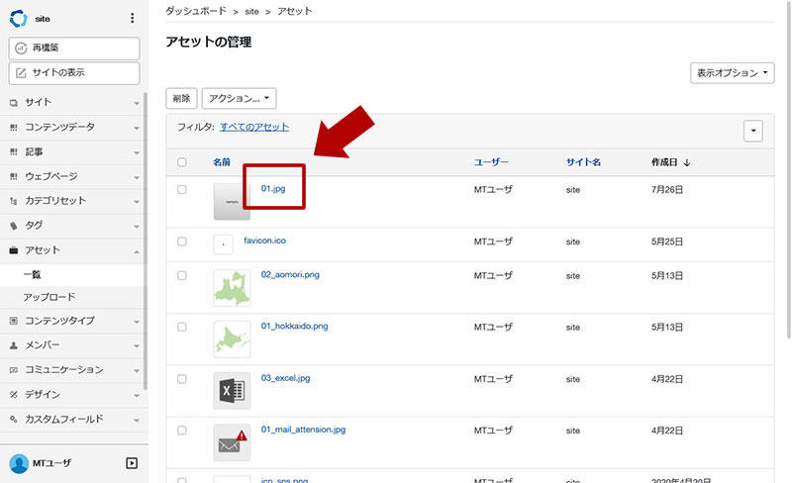Image resolution: width=792 pixels, height=483 pixels.
Task: Click the カスタムフィールド sidebar icon
Action: point(14,420)
